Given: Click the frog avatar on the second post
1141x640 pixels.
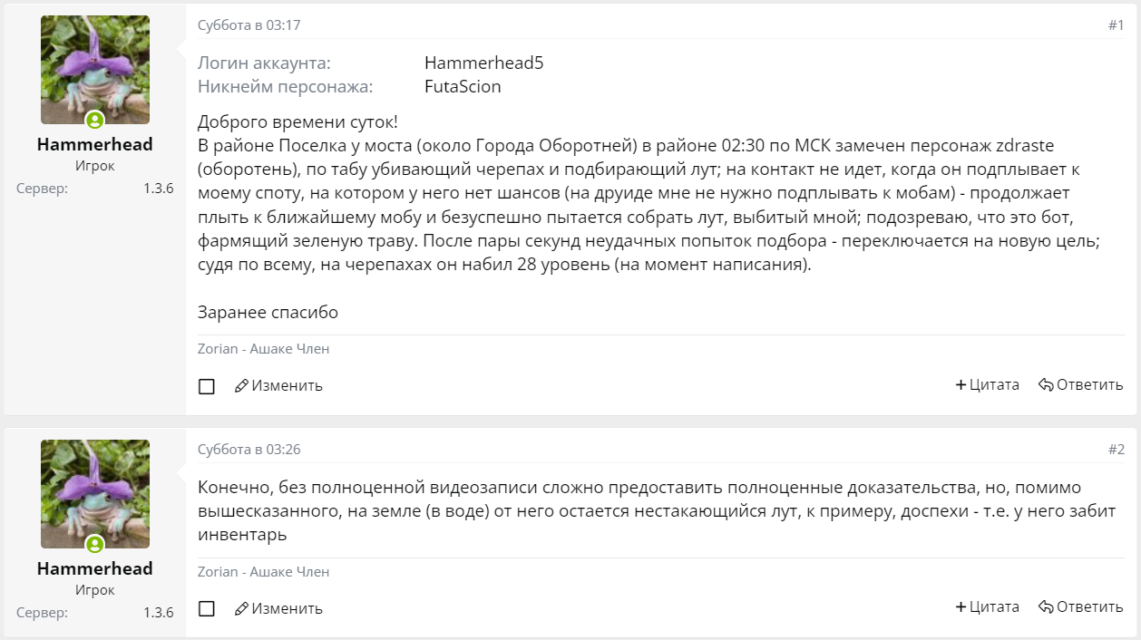Looking at the screenshot, I should 94,493.
